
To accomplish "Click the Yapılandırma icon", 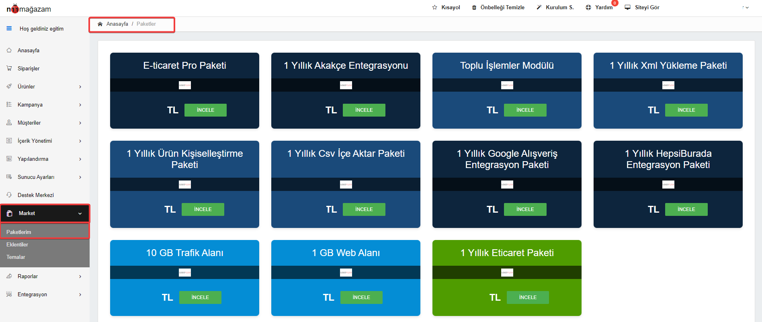I will click(9, 159).
